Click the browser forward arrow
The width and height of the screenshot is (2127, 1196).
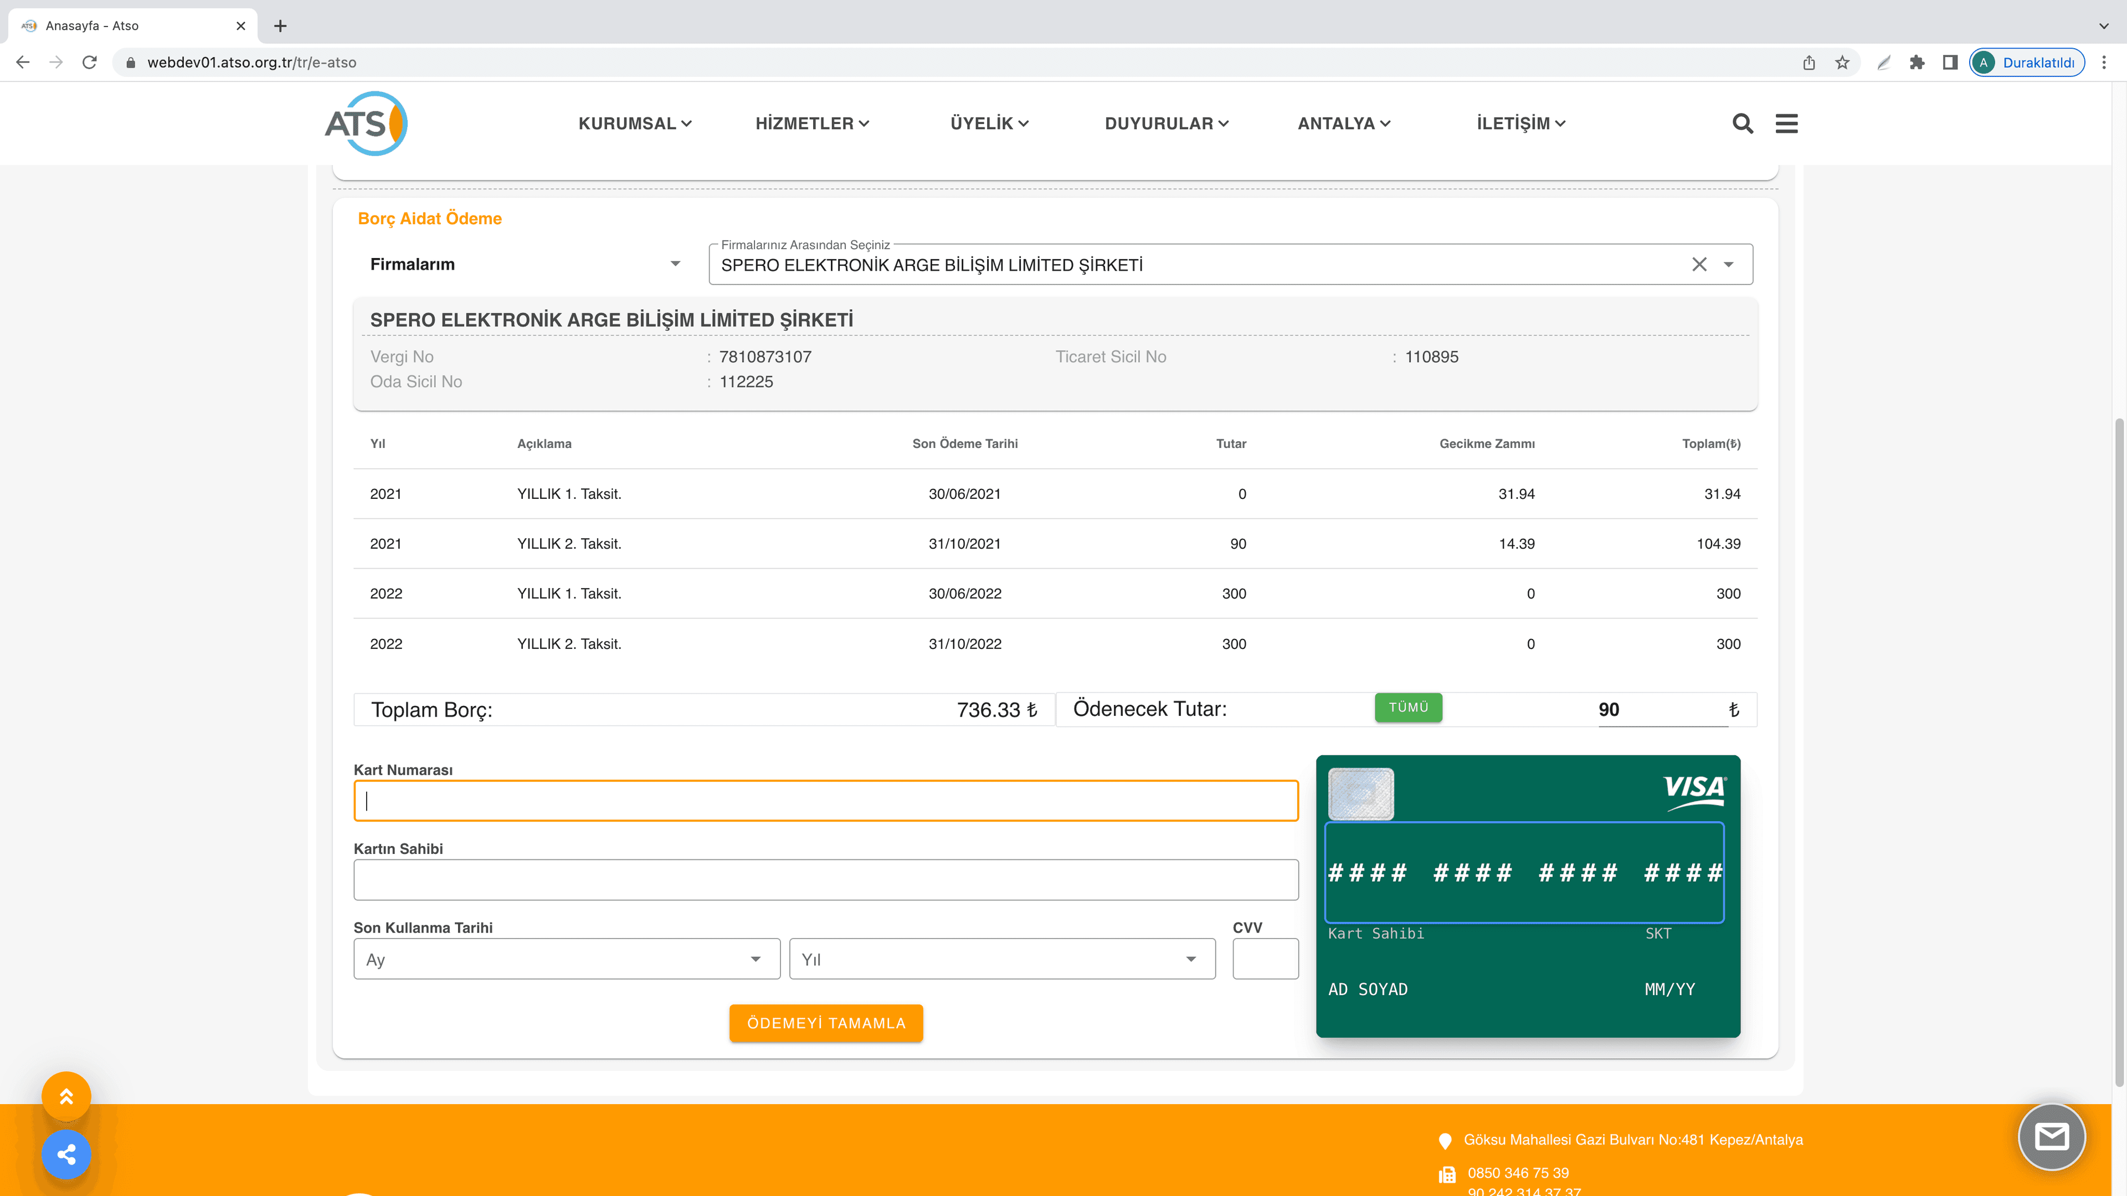coord(56,62)
